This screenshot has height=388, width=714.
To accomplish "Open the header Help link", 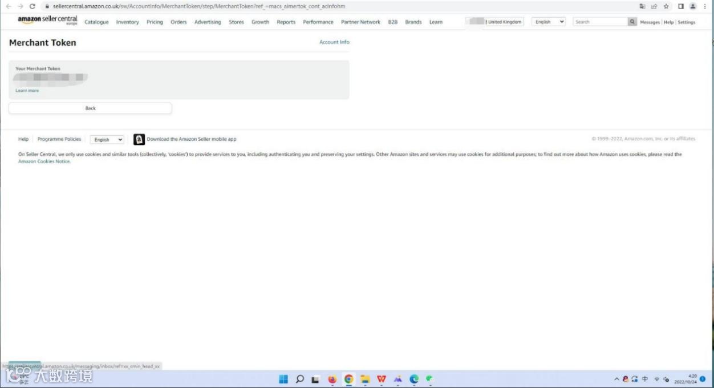I will (668, 22).
